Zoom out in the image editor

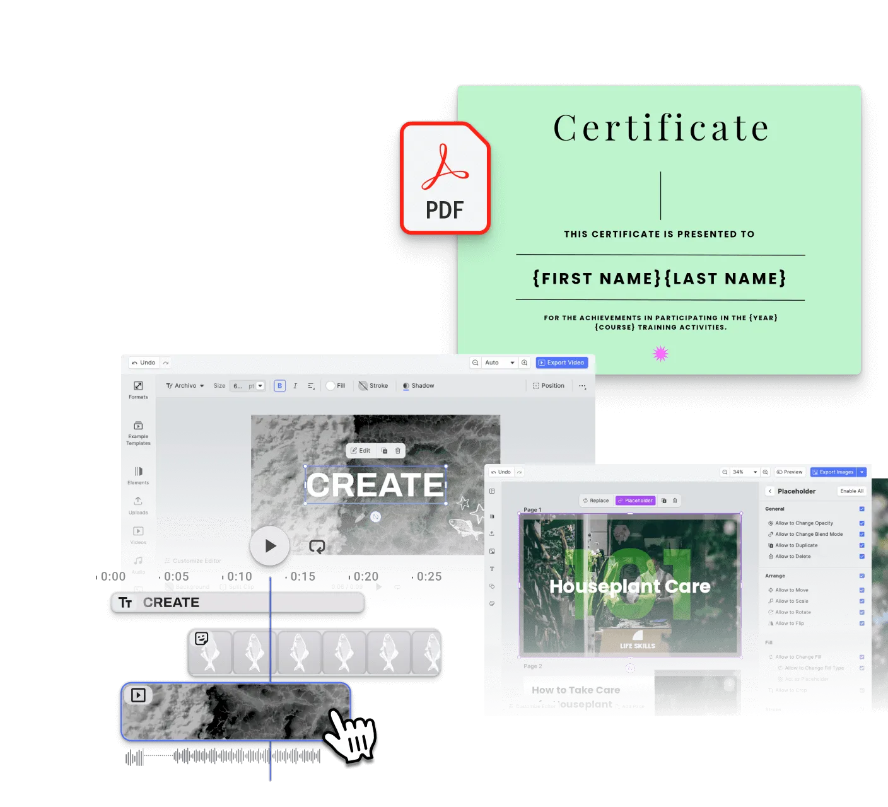click(x=725, y=472)
